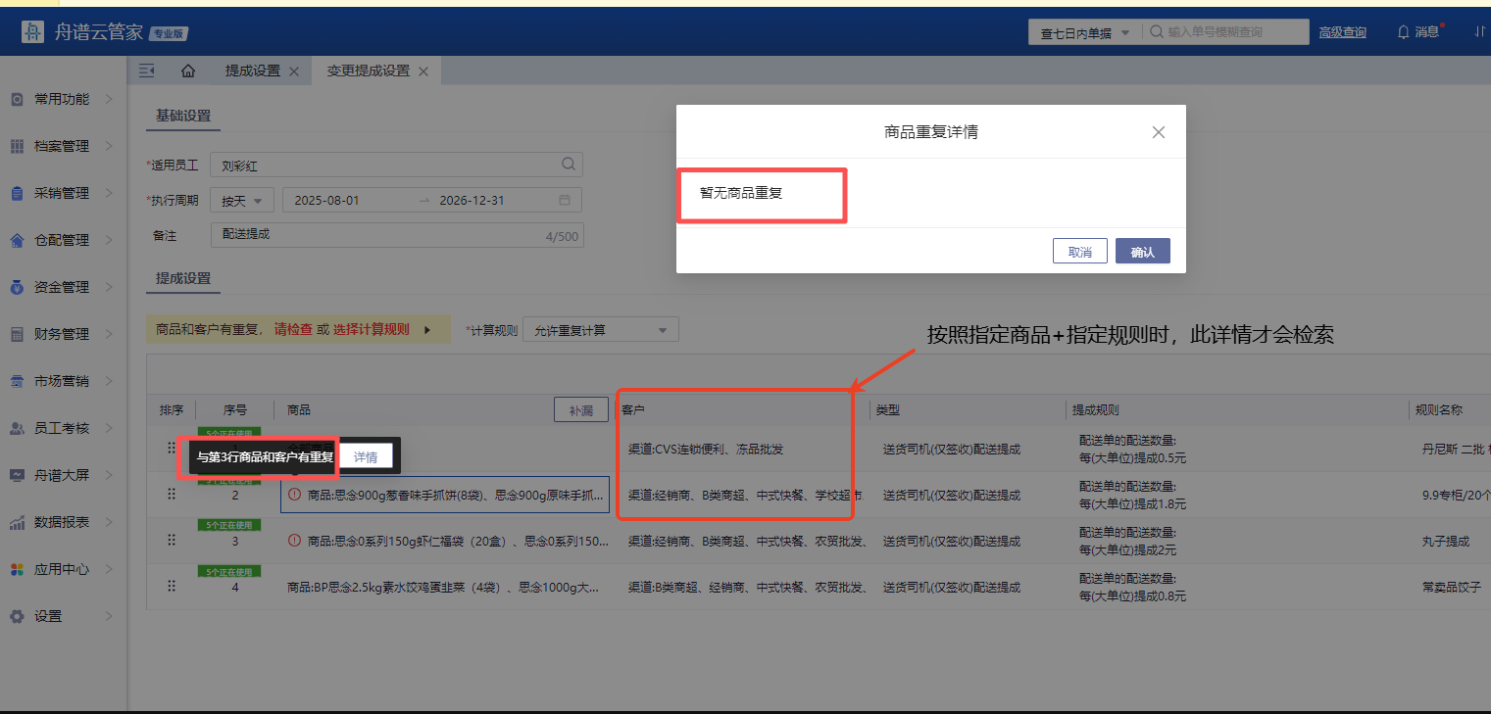Click the 补漏 button in the table header
The height and width of the screenshot is (714, 1491).
click(580, 410)
